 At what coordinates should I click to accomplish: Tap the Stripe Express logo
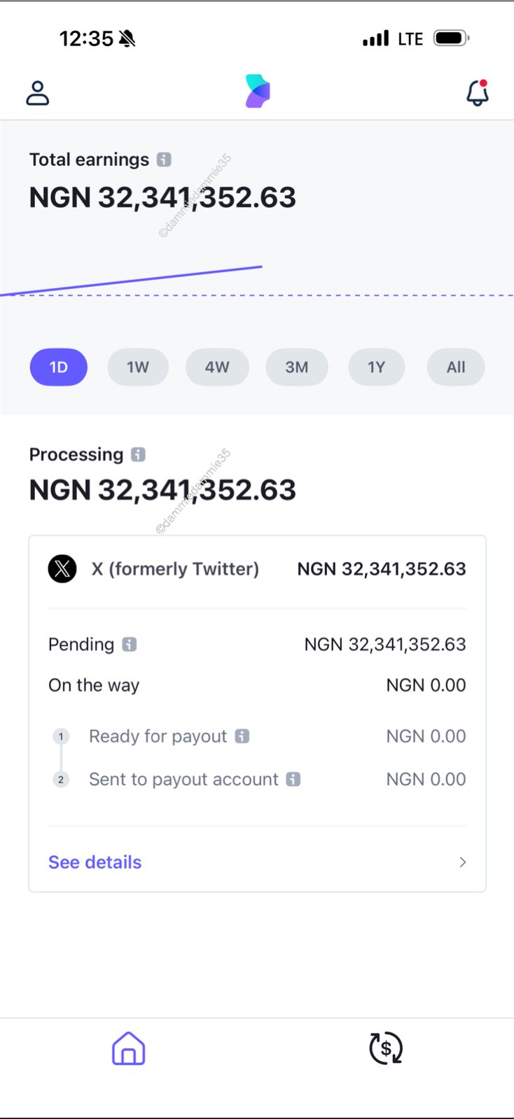click(x=258, y=92)
